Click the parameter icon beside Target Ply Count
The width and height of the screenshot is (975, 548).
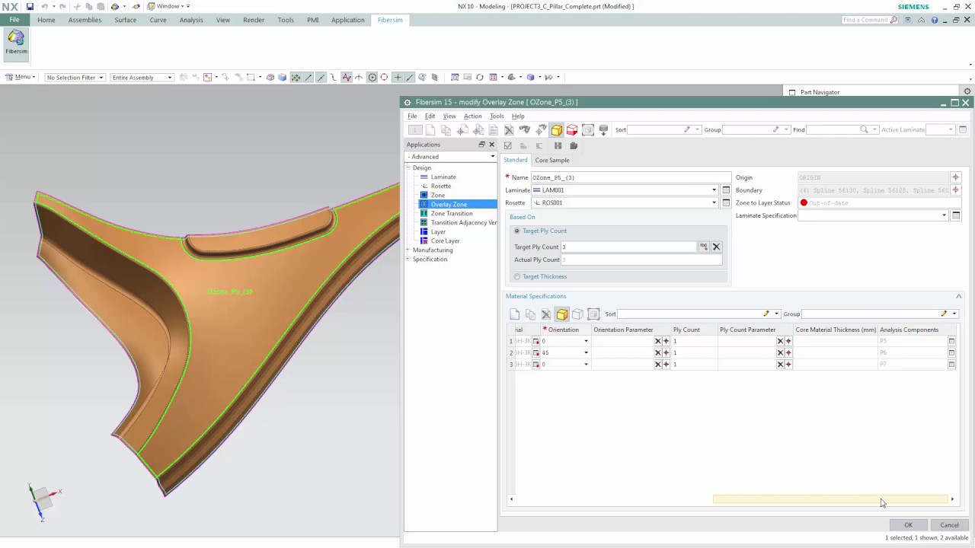coord(704,247)
